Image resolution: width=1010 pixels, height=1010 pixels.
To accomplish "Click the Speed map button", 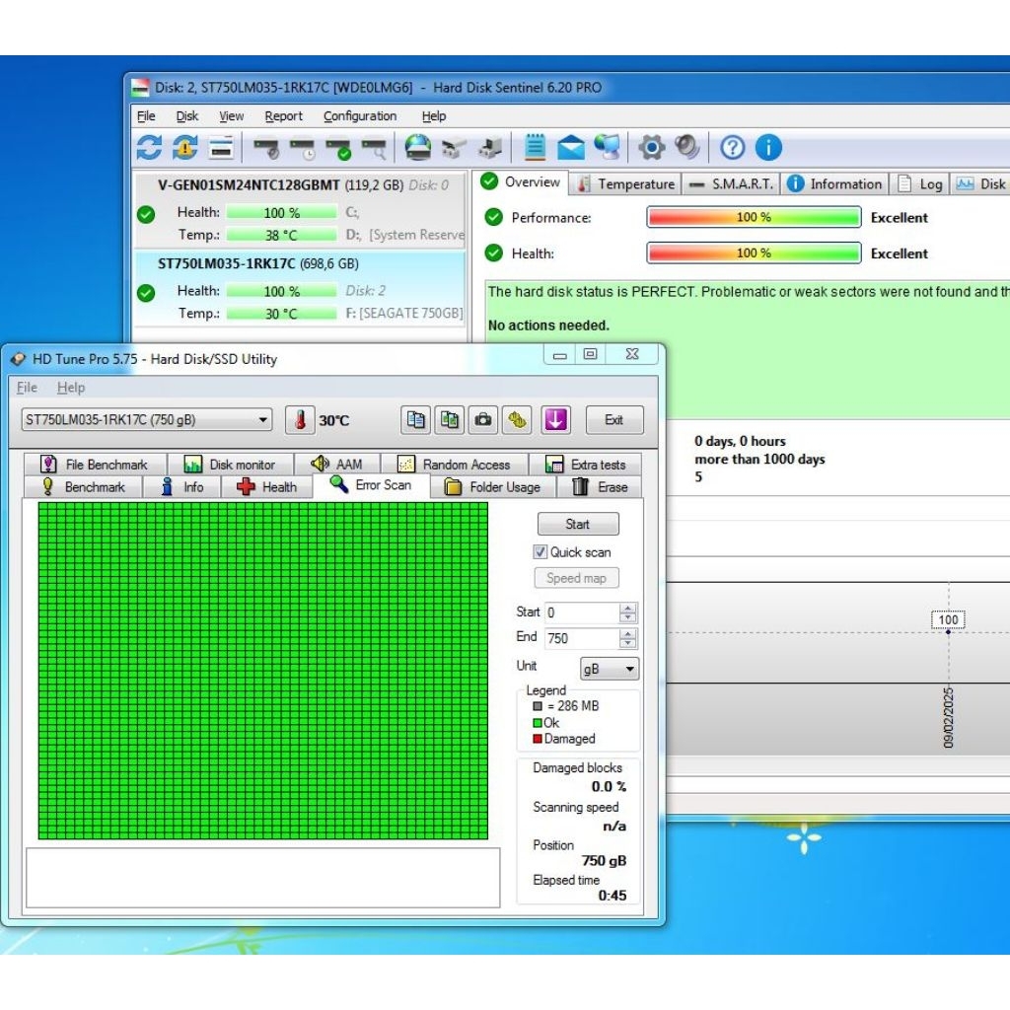I will pos(576,578).
